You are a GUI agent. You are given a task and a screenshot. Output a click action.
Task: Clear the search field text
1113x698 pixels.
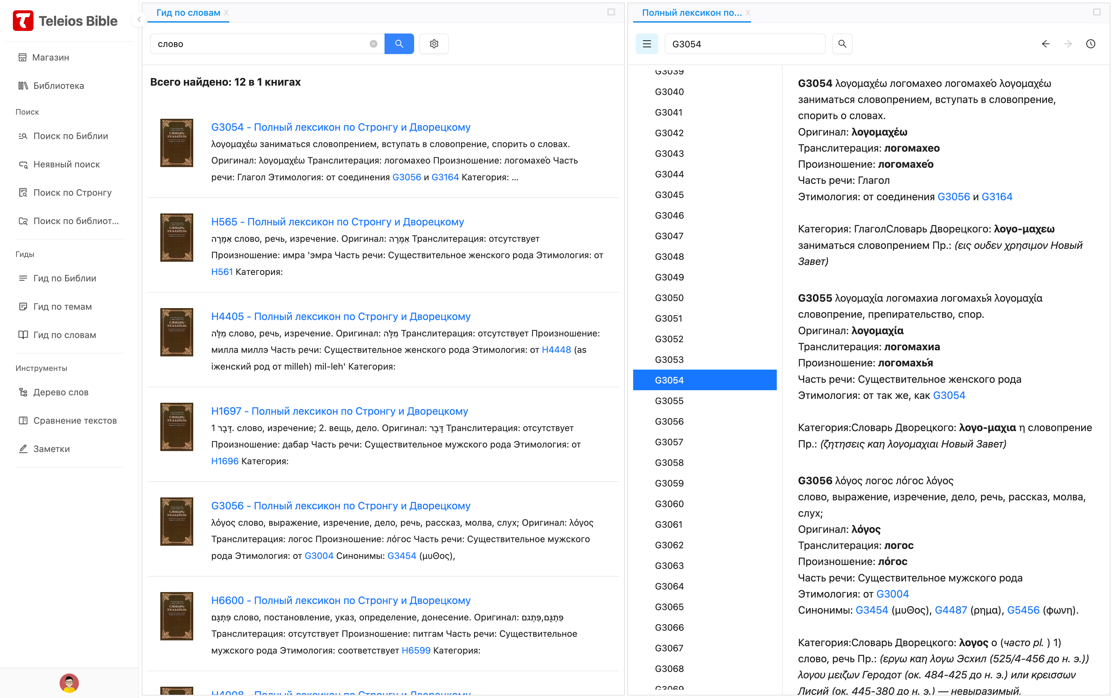(374, 44)
